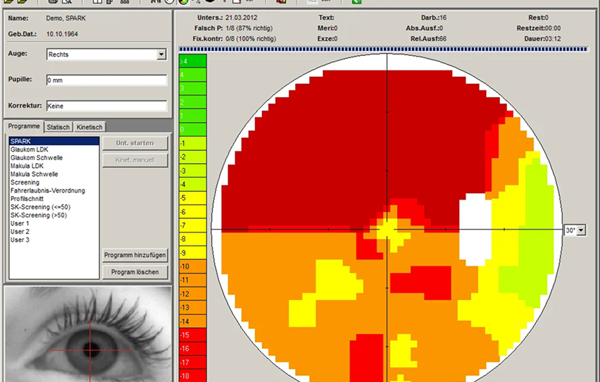The height and width of the screenshot is (382, 600).
Task: Select Fahrerlaubnis-Verordnung program
Action: click(47, 190)
